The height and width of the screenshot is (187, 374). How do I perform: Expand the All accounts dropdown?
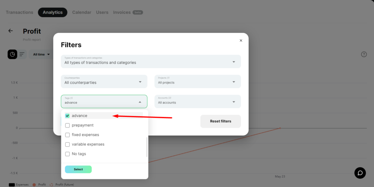pos(198,101)
